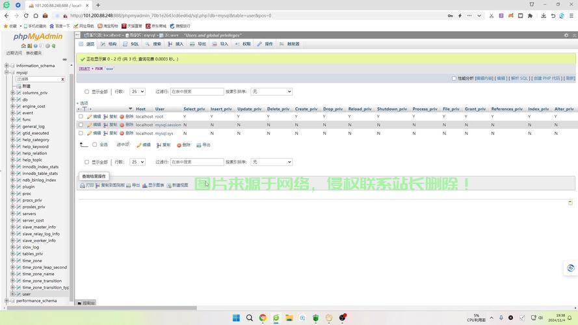Click the page settings gear icon
Screen dimensions: 578x325
566,35
